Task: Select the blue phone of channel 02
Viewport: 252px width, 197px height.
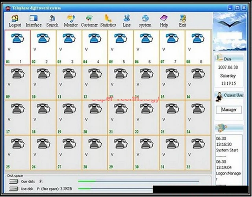Action: point(43,38)
